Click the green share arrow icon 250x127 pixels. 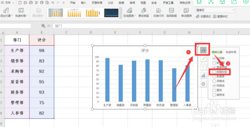[x=234, y=2]
